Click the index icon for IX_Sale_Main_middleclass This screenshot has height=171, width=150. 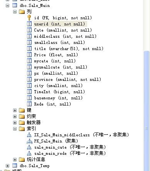29,135
